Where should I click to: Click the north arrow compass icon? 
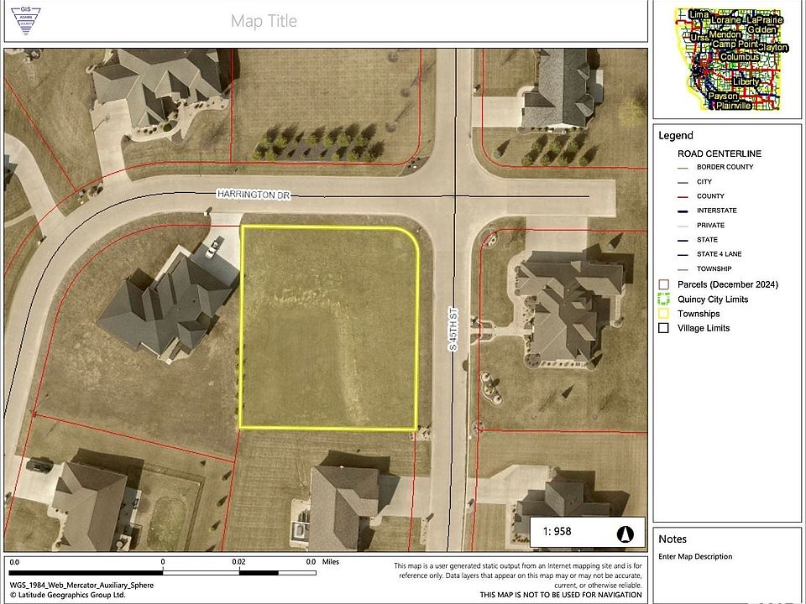pos(625,534)
